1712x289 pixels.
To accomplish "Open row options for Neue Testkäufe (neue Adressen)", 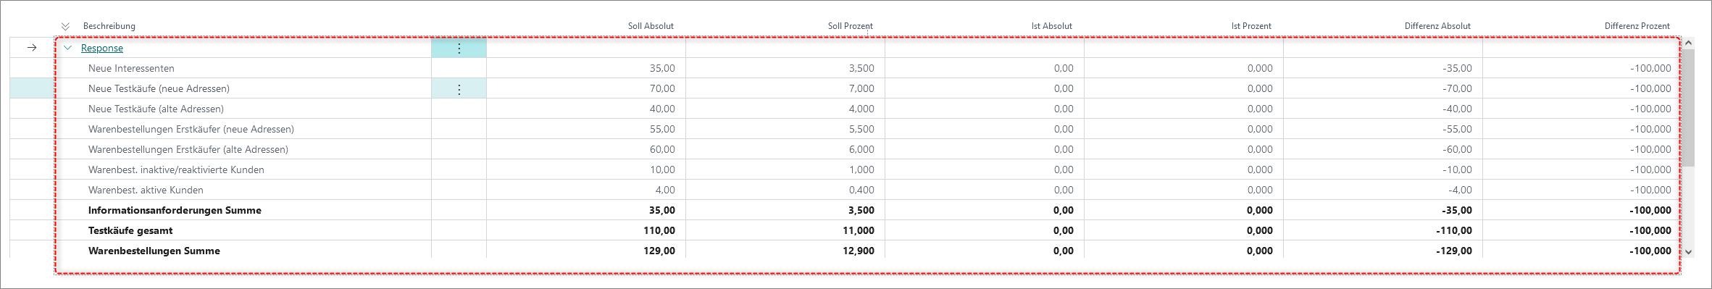I will 459,88.
